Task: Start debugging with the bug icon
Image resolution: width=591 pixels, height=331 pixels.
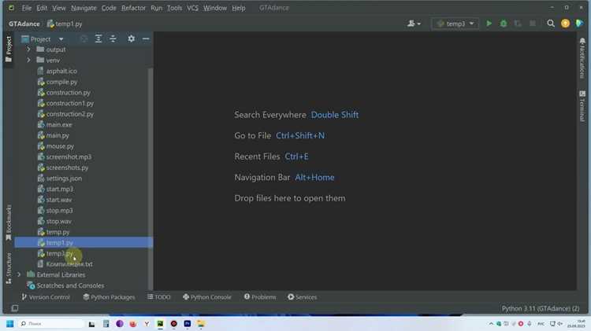Action: pyautogui.click(x=504, y=24)
